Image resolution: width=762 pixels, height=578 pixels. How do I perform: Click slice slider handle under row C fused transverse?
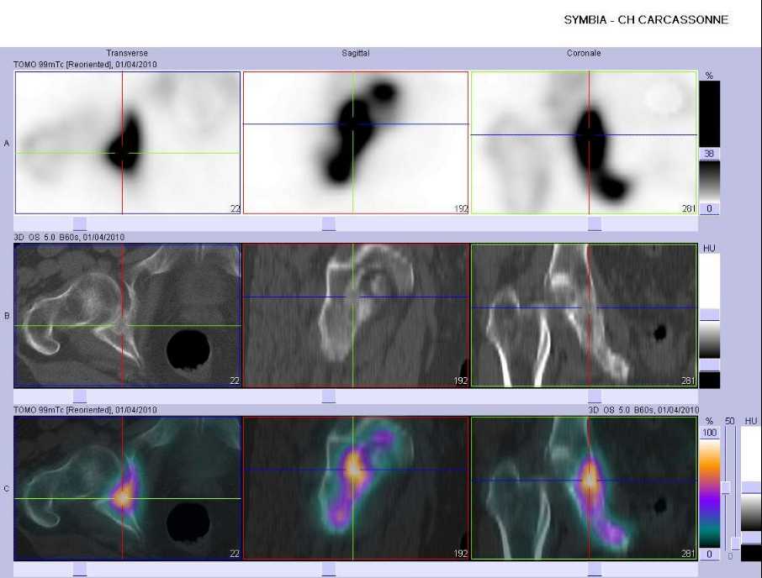80,570
